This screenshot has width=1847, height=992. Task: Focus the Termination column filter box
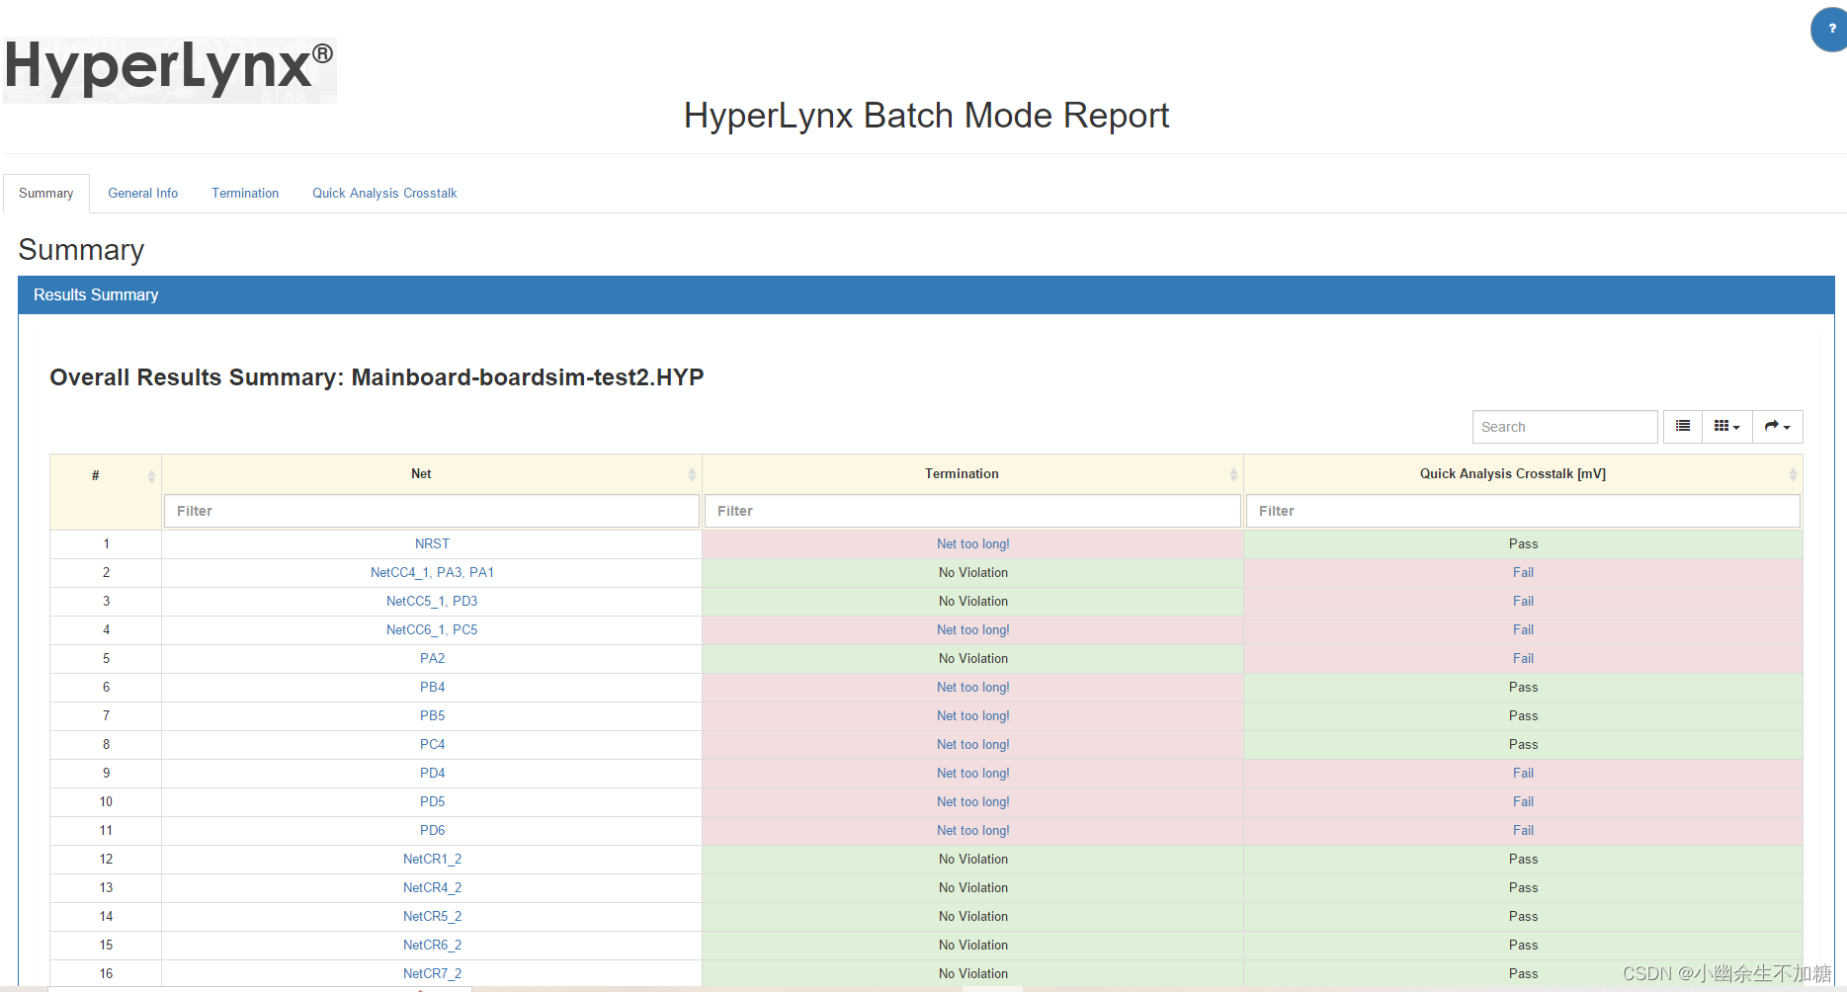972,511
